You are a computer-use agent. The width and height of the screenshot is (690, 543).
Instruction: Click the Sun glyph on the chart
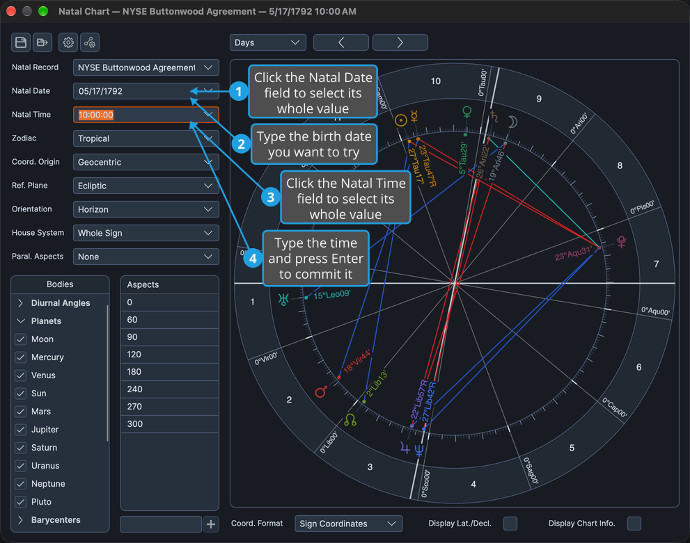[x=400, y=120]
